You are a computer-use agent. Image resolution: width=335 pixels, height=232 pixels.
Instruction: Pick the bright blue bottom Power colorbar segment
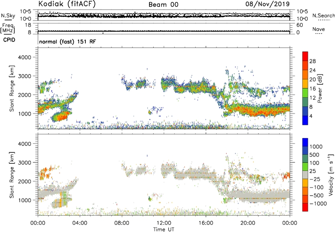pyautogui.click(x=305, y=121)
